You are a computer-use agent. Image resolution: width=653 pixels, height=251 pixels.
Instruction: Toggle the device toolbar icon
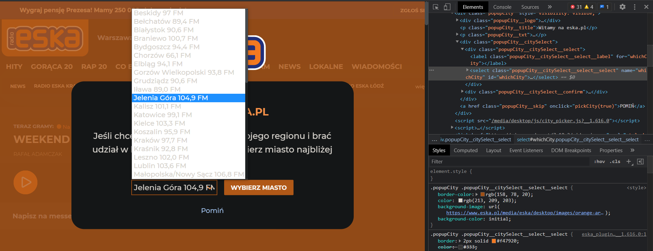pyautogui.click(x=447, y=7)
